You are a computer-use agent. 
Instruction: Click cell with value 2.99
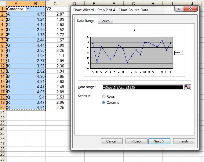(35, 30)
